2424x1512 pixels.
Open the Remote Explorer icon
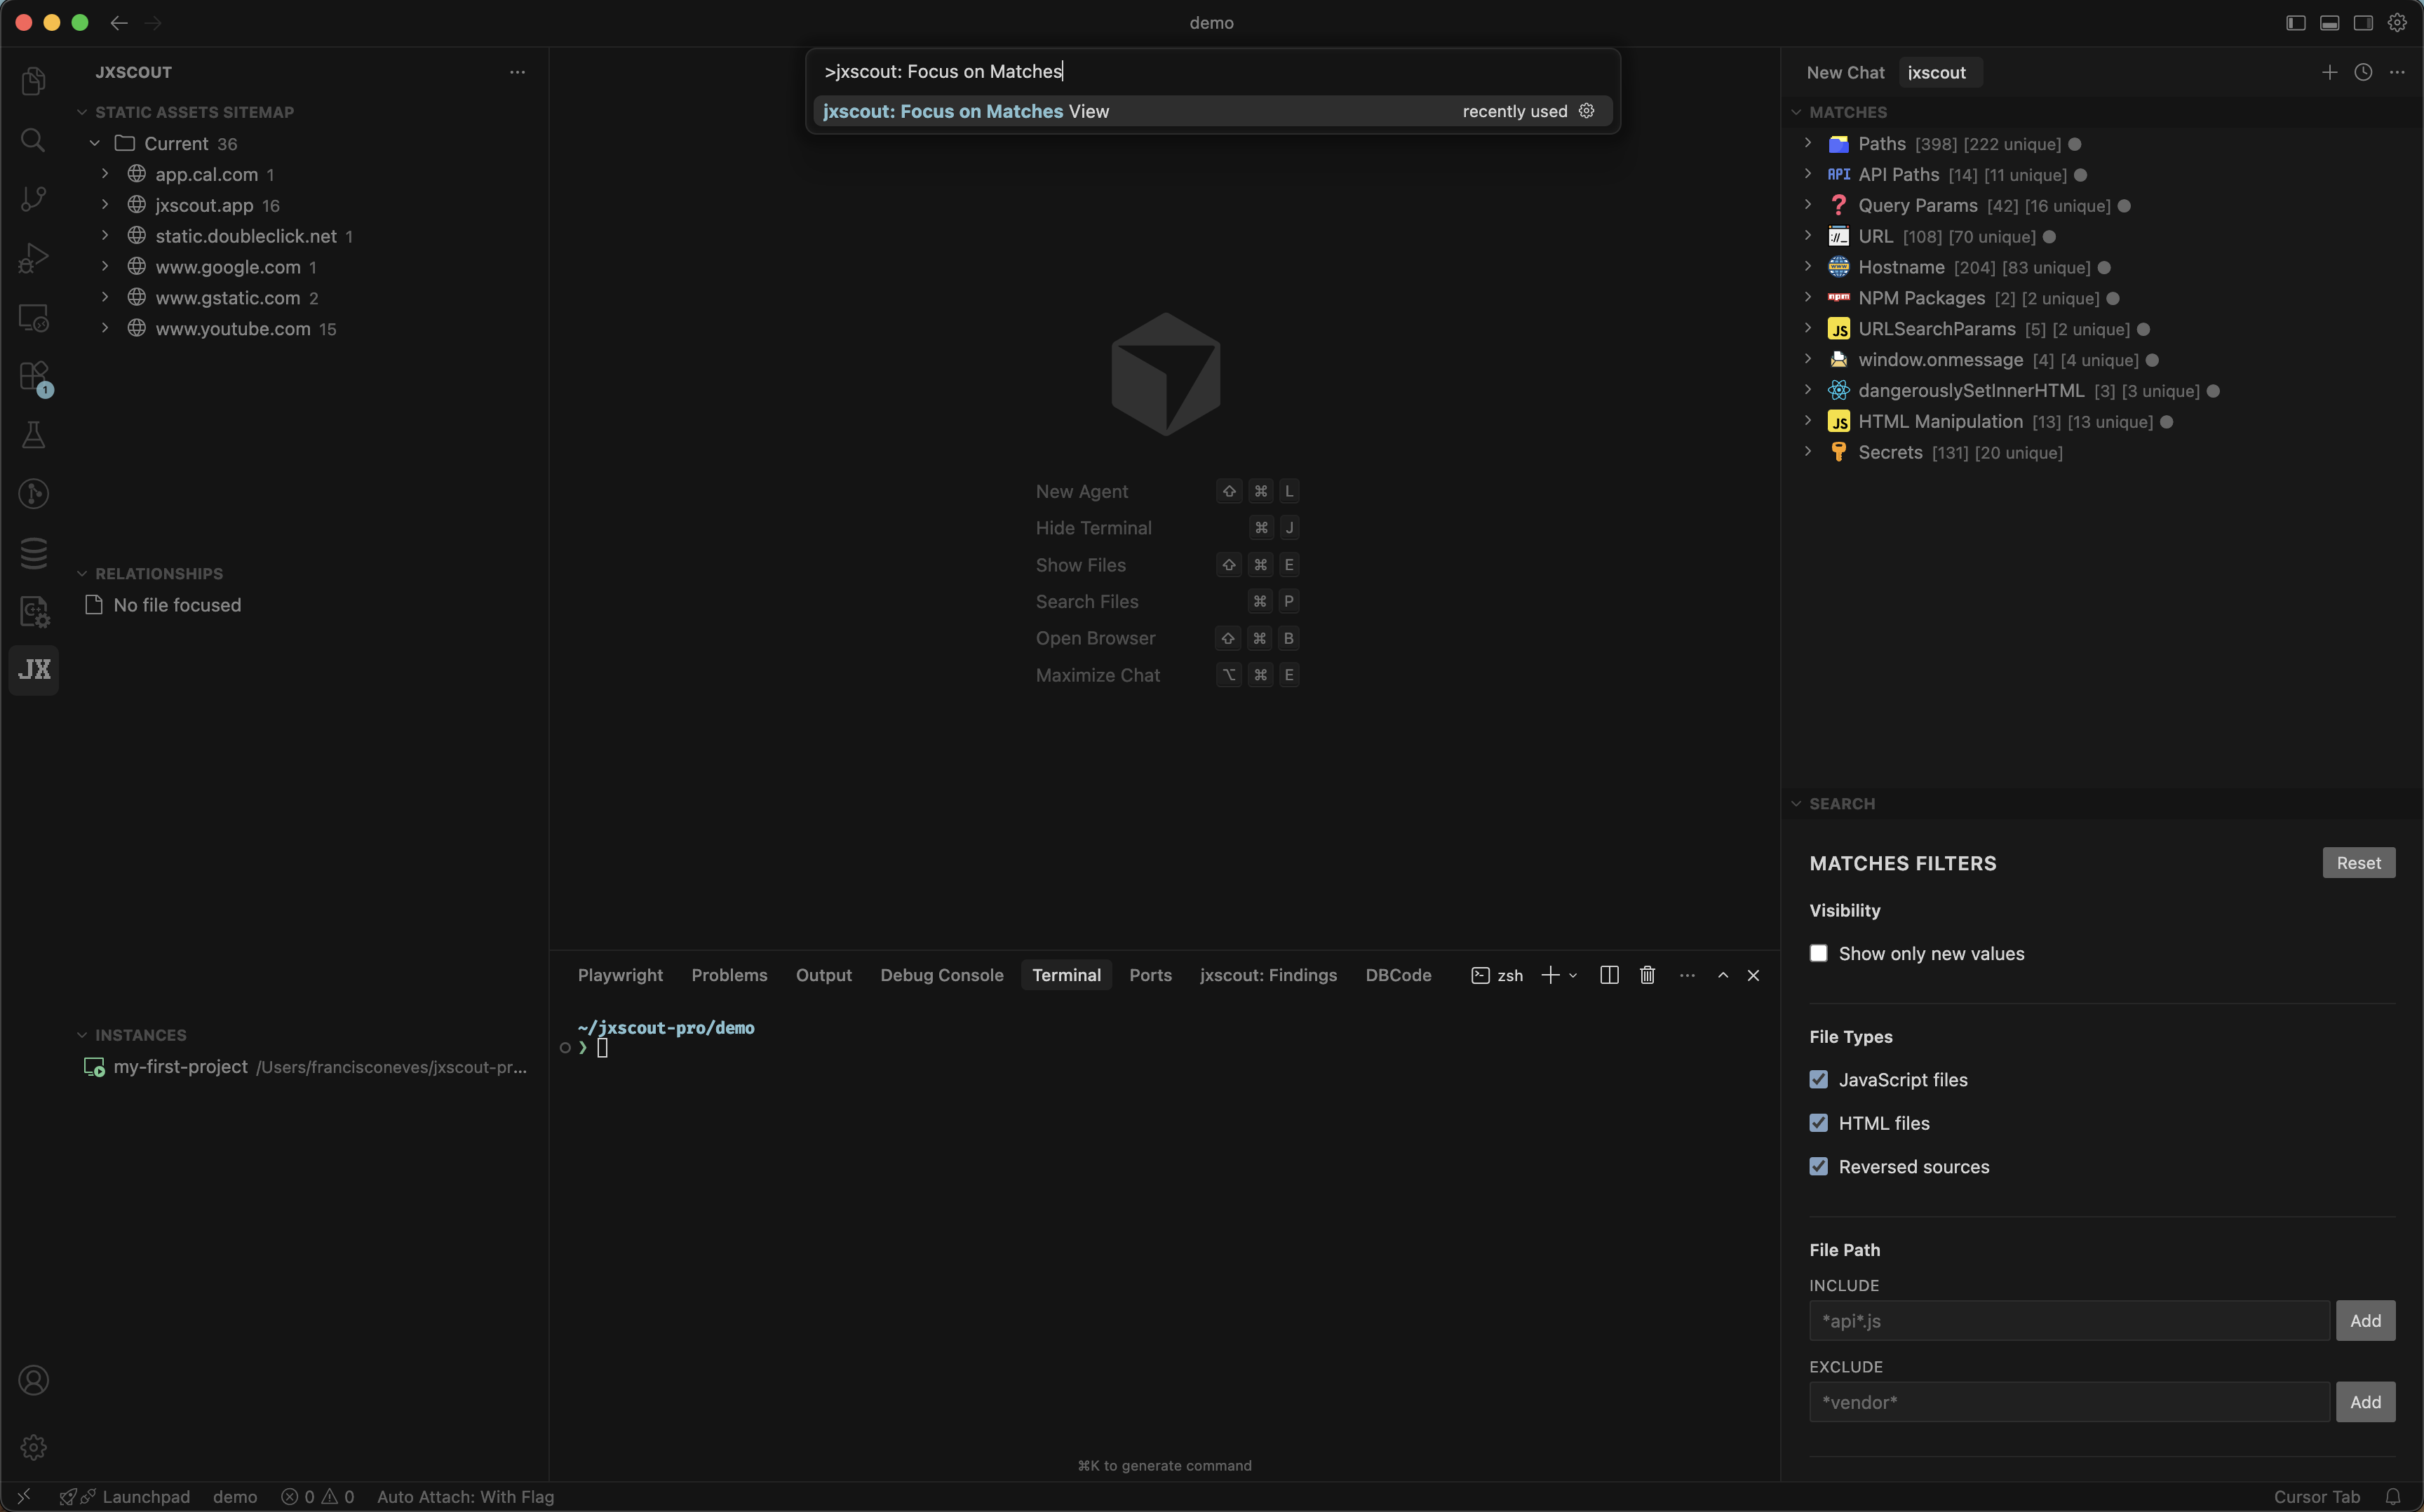(34, 317)
